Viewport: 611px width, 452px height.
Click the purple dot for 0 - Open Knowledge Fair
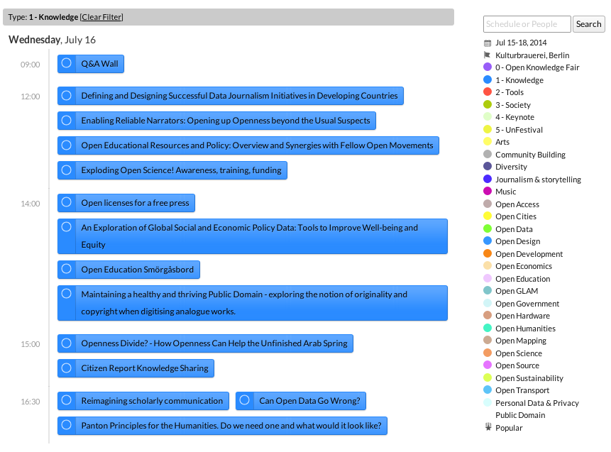(488, 67)
